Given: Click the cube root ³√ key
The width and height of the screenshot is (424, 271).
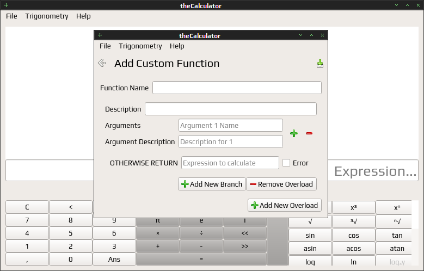Looking at the screenshot, I should pyautogui.click(x=354, y=221).
